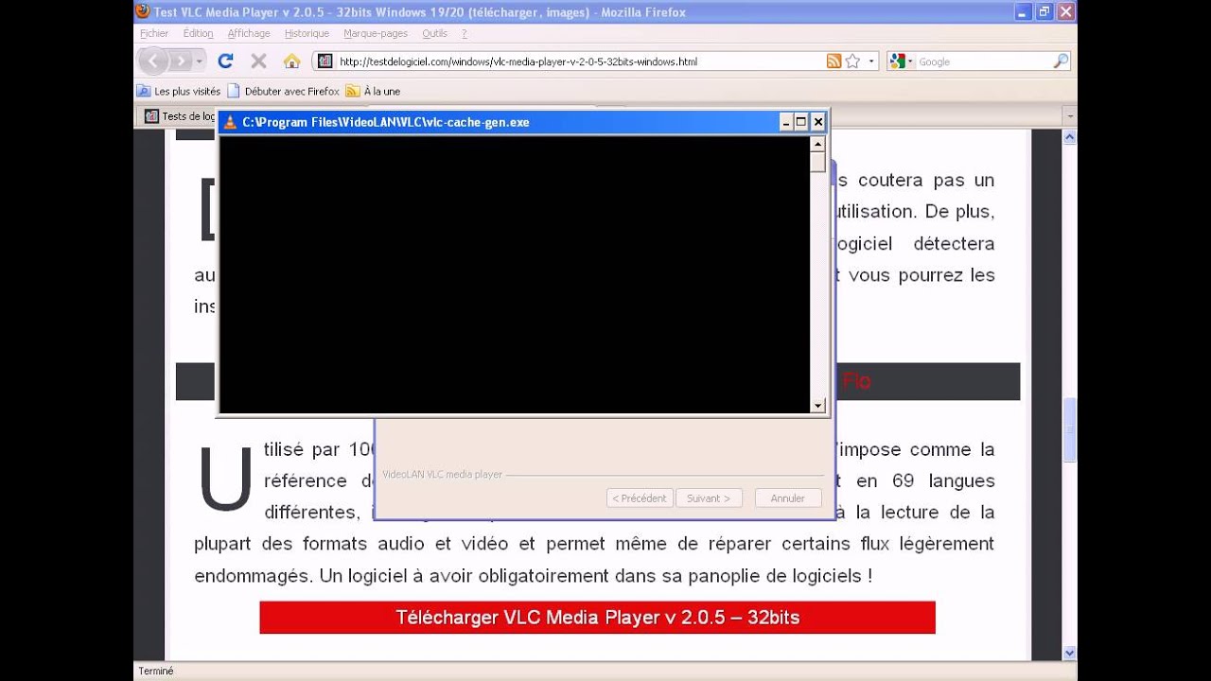Open the Édition menu
This screenshot has height=681, width=1211.
pos(199,33)
